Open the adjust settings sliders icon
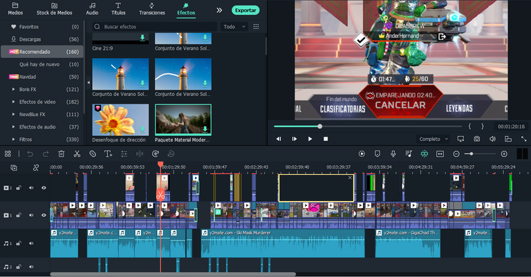 [124, 154]
